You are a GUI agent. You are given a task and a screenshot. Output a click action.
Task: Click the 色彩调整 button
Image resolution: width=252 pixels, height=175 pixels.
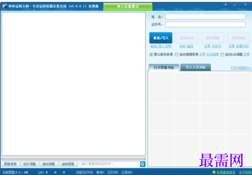pos(30,164)
